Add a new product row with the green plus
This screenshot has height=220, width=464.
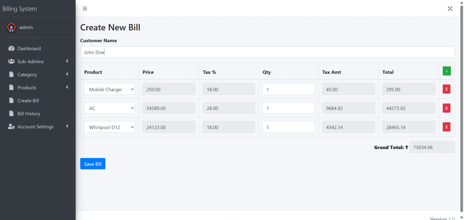pos(446,71)
